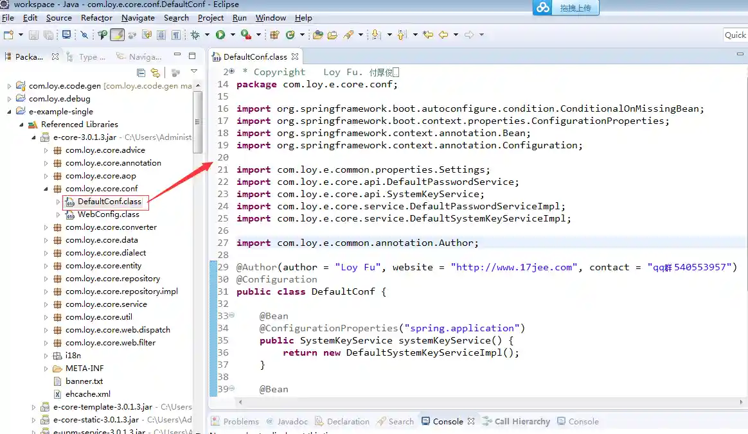The width and height of the screenshot is (748, 434).
Task: Click the New file wizard icon
Action: [x=8, y=35]
